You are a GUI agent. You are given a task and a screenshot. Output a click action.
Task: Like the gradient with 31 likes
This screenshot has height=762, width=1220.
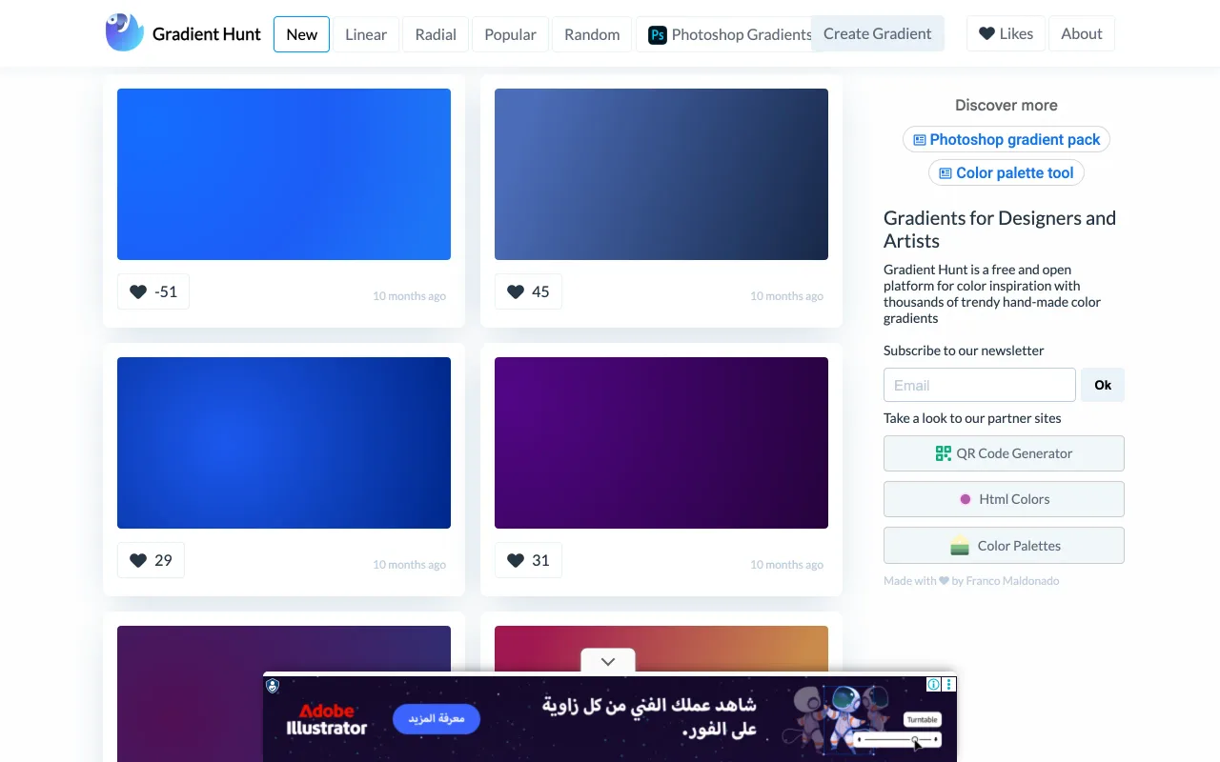[x=528, y=560]
